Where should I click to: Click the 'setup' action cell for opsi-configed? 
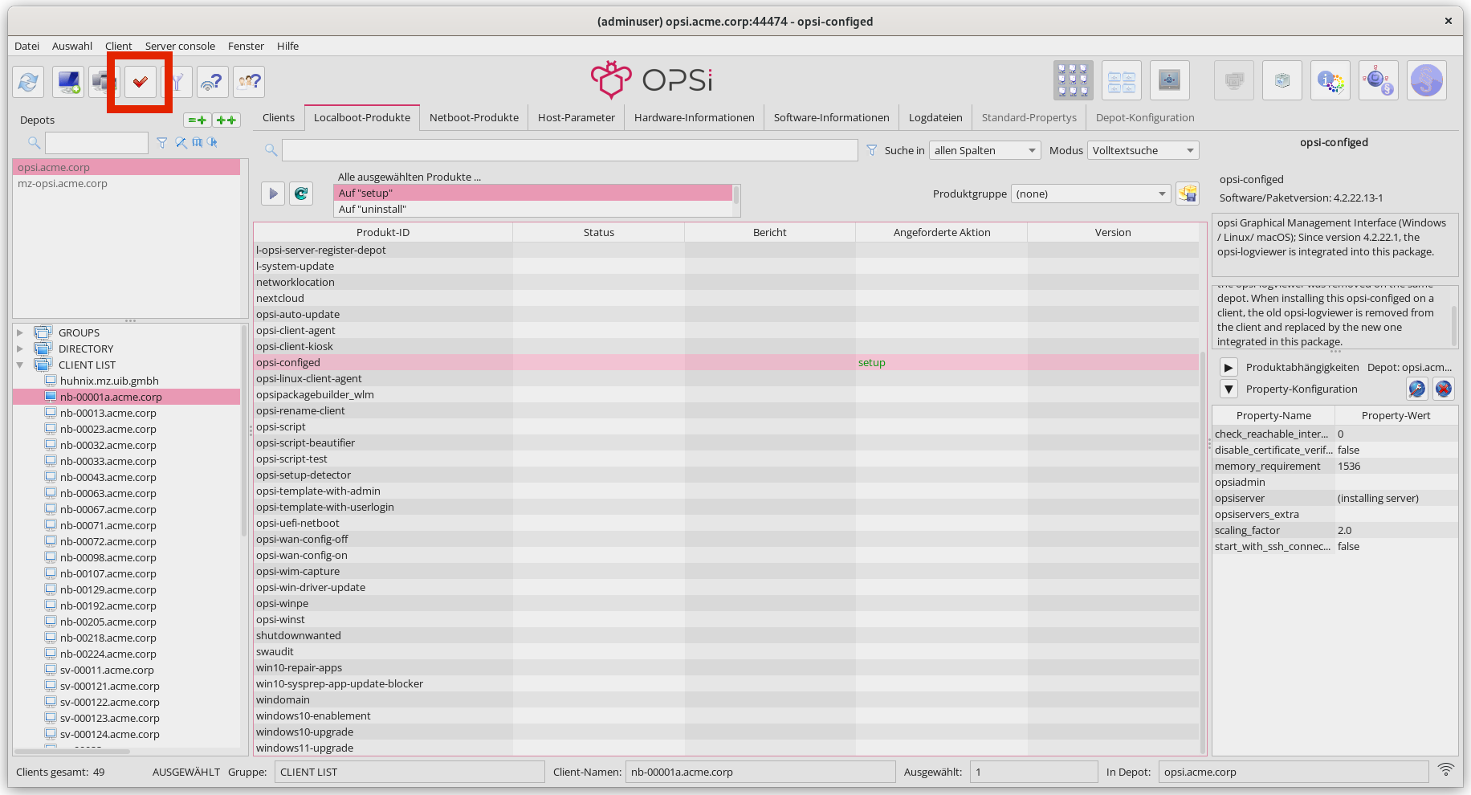(941, 362)
